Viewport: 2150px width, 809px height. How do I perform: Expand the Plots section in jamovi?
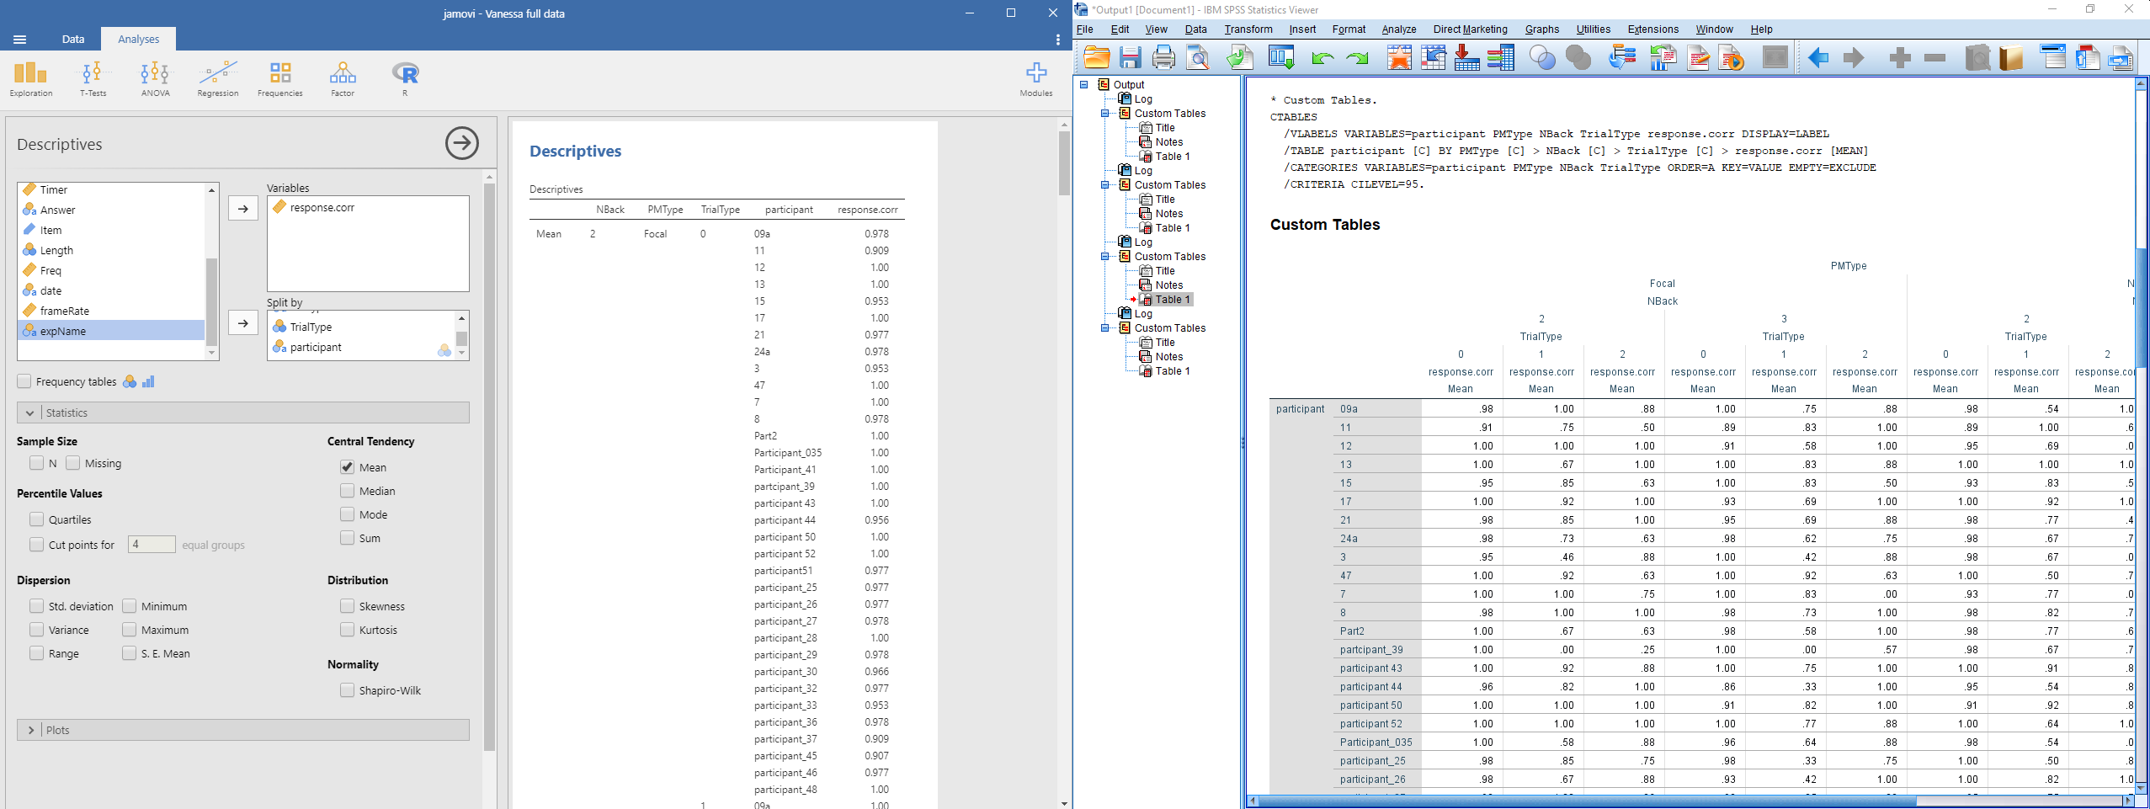tap(243, 730)
